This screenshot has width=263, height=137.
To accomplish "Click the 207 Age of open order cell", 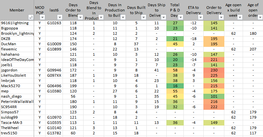I will pyautogui.click(x=253, y=49).
